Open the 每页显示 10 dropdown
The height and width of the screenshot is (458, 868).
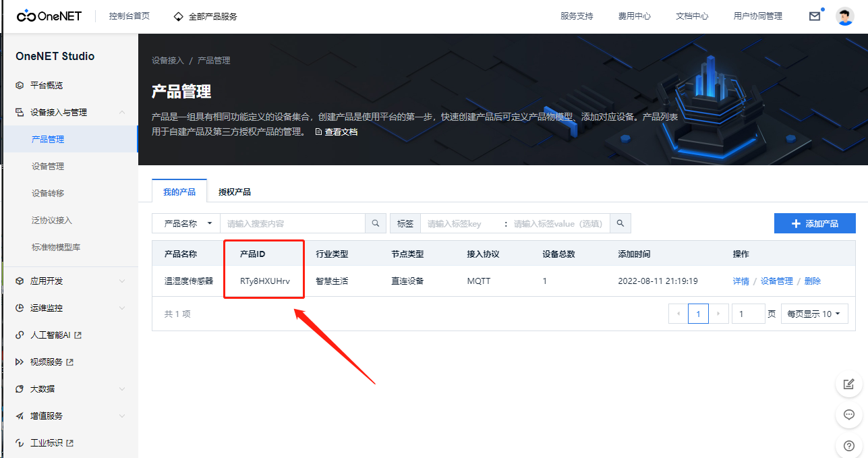coord(814,314)
